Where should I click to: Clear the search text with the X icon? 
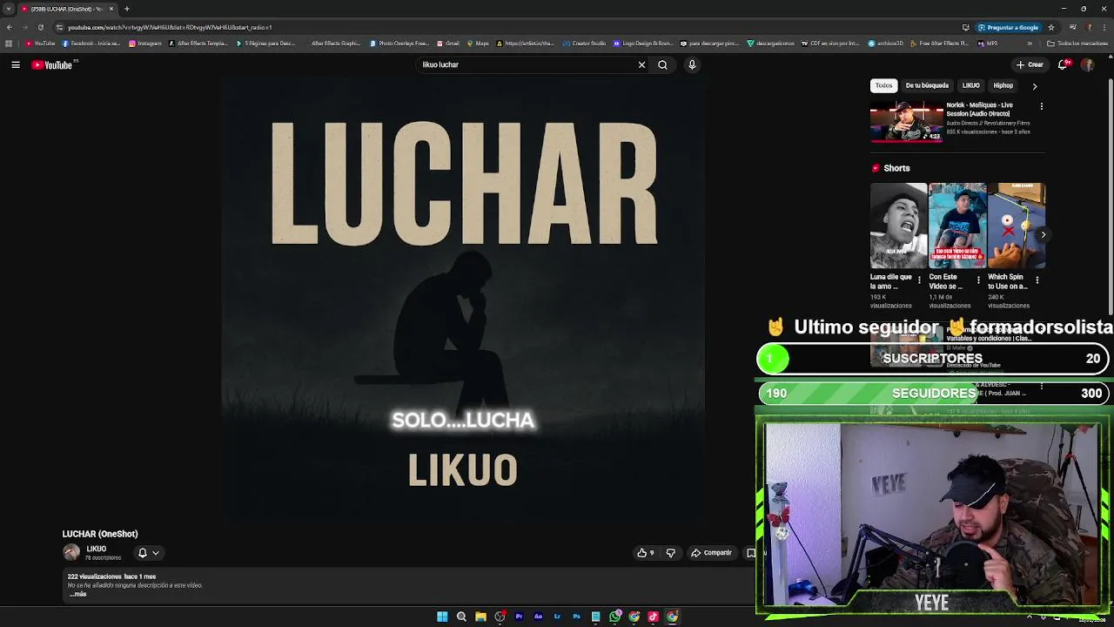coord(641,64)
